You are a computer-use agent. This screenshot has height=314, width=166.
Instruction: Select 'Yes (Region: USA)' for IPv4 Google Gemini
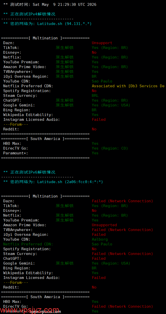[111, 105]
